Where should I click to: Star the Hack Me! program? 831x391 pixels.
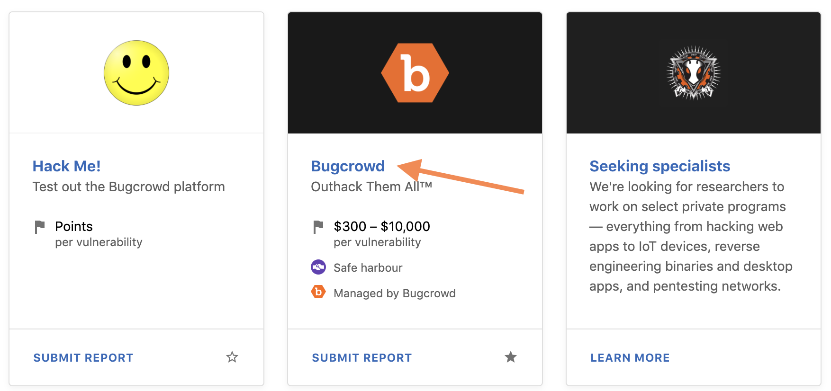(232, 357)
